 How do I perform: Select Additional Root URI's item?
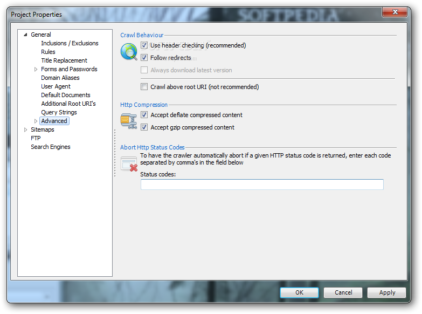(x=68, y=104)
